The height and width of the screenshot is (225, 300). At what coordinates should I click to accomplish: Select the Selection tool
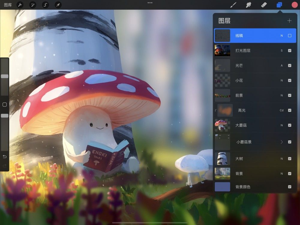[44, 4]
